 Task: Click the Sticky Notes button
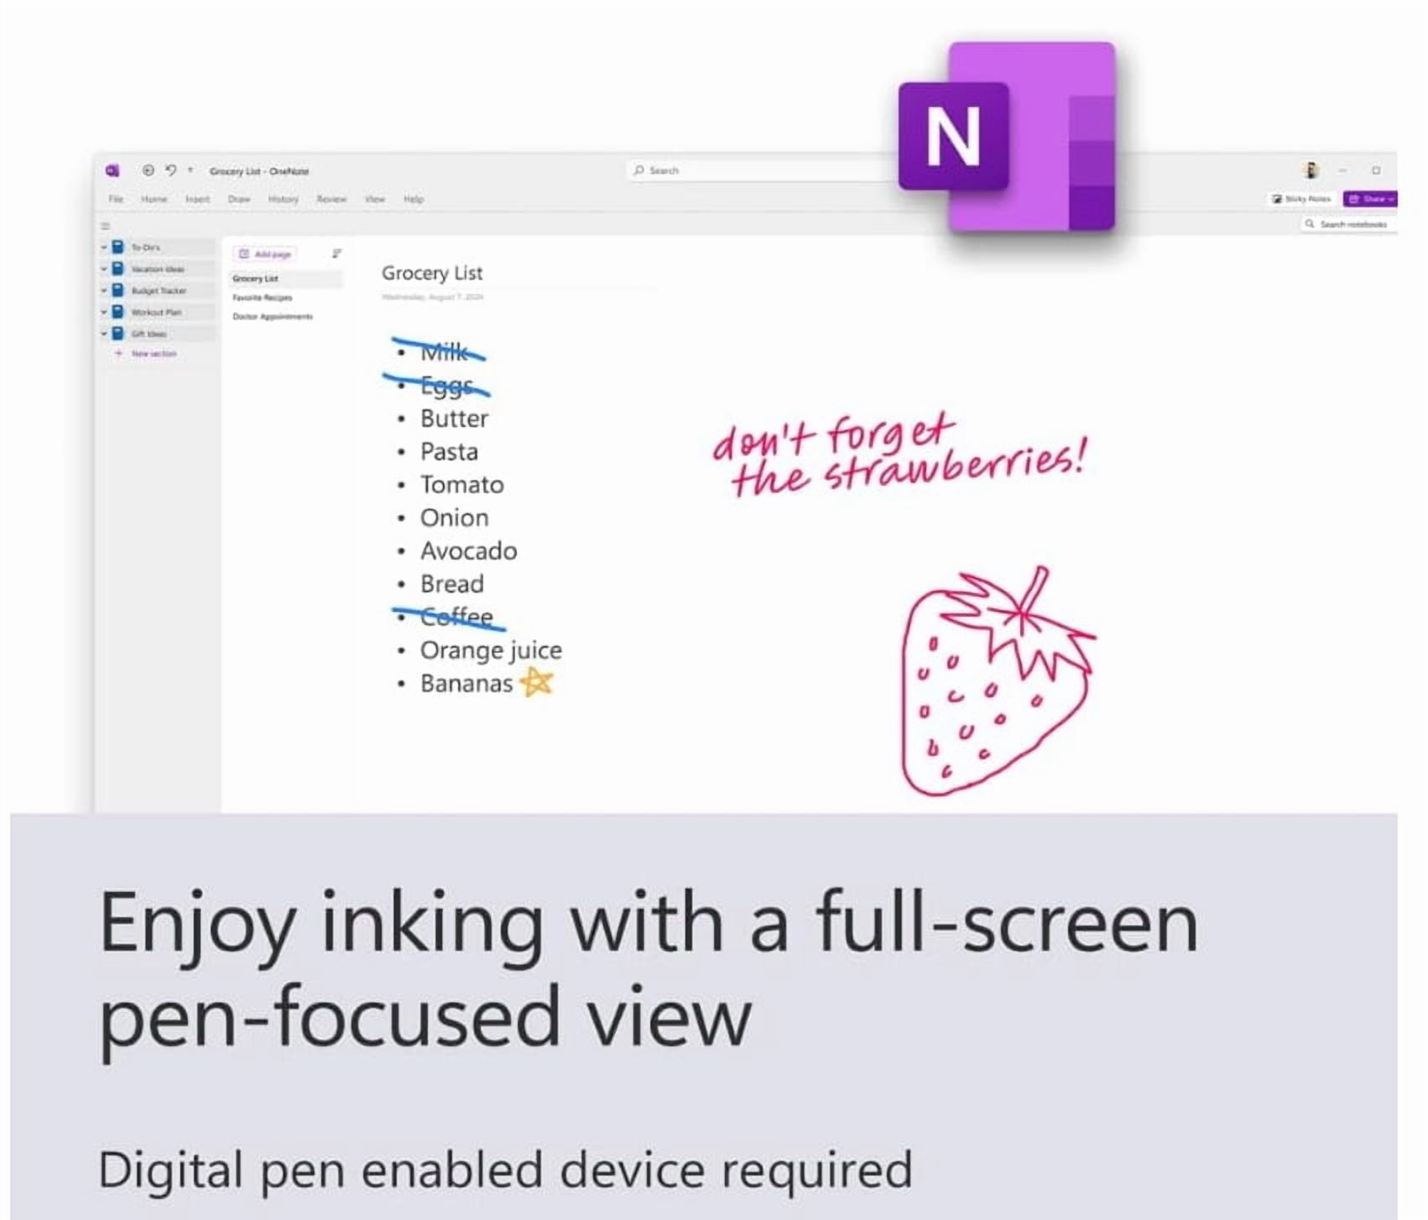coord(1301,199)
